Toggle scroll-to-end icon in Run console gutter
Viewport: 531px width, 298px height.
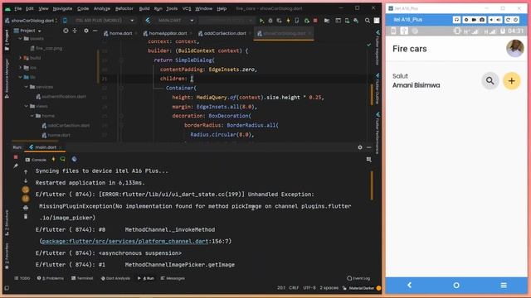pyautogui.click(x=26, y=199)
